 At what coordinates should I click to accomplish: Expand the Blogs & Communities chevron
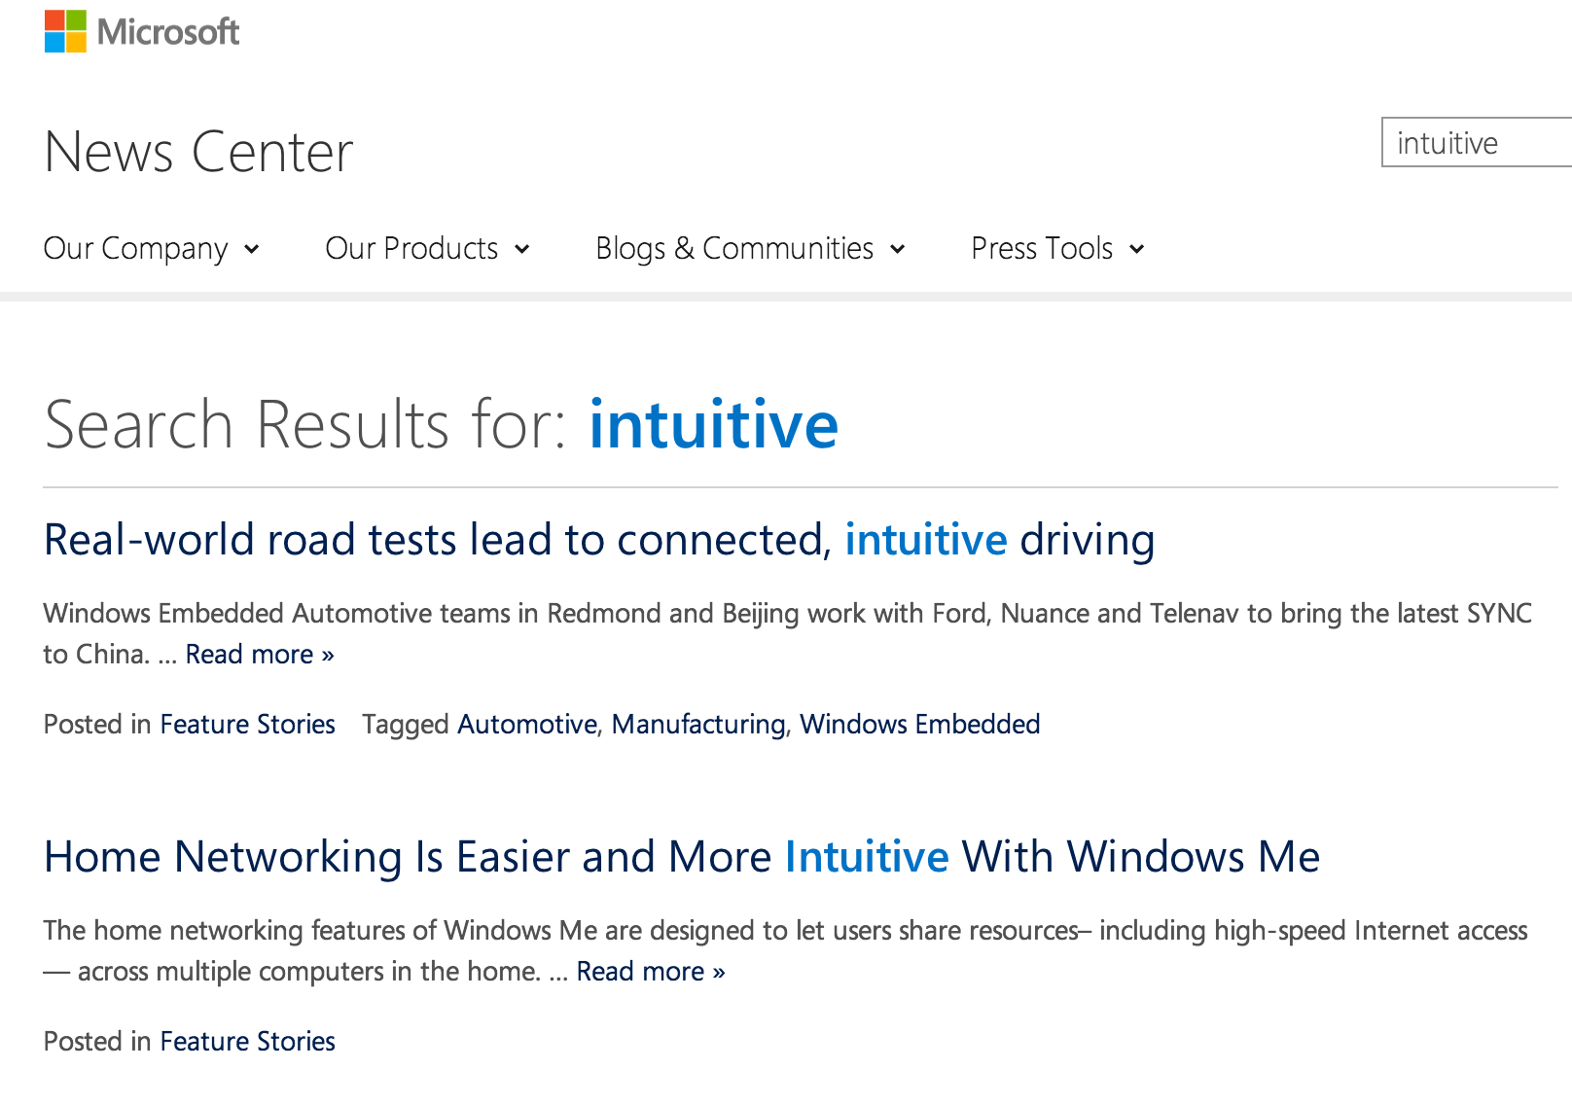(898, 249)
